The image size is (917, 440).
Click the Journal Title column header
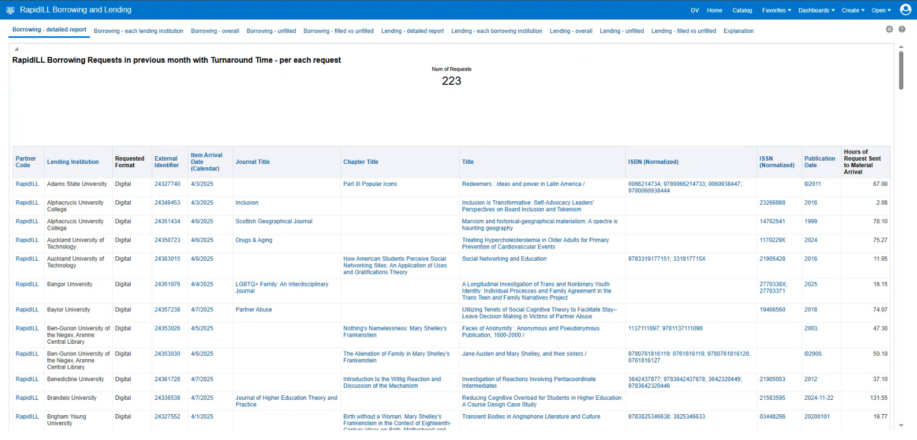pyautogui.click(x=253, y=162)
